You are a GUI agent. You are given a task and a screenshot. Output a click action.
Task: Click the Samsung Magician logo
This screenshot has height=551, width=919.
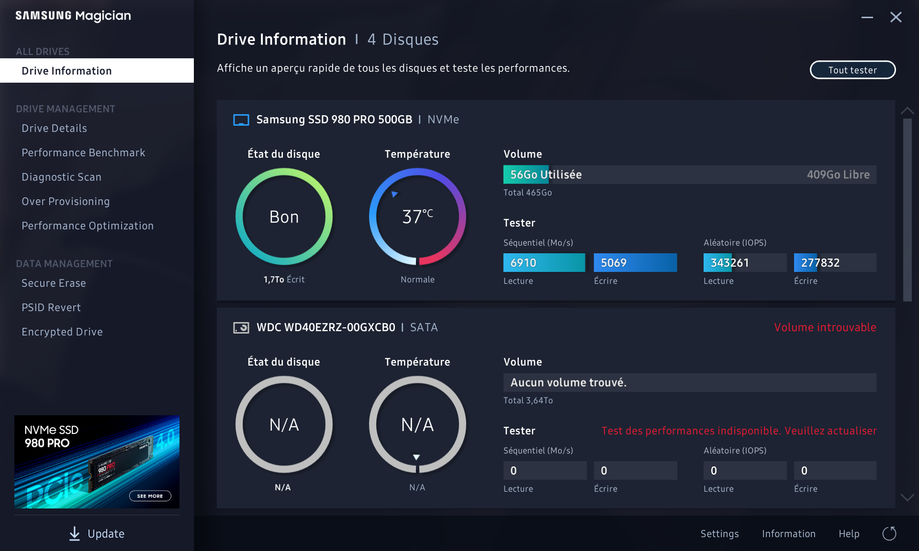point(73,16)
